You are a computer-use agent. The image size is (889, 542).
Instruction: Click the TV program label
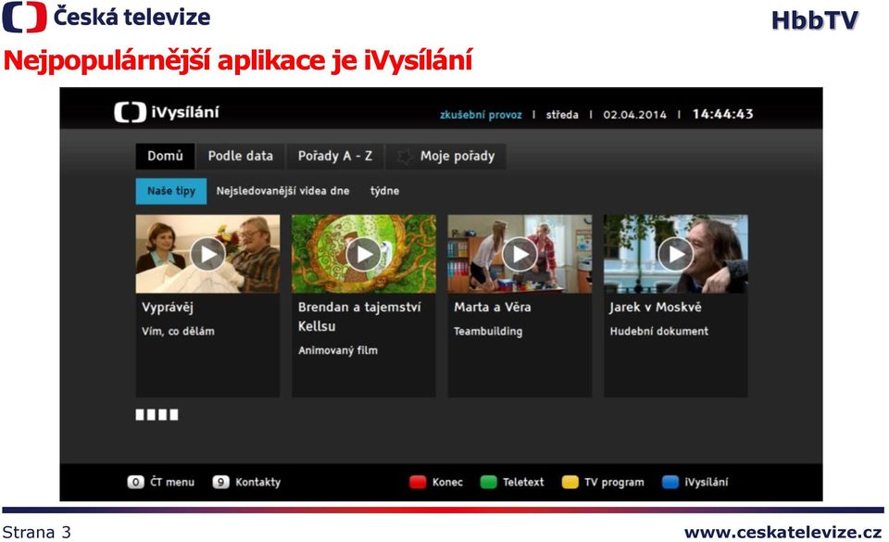tap(614, 482)
